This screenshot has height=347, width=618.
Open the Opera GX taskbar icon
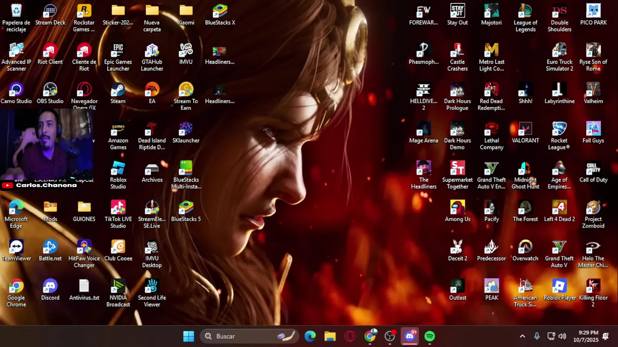point(350,336)
